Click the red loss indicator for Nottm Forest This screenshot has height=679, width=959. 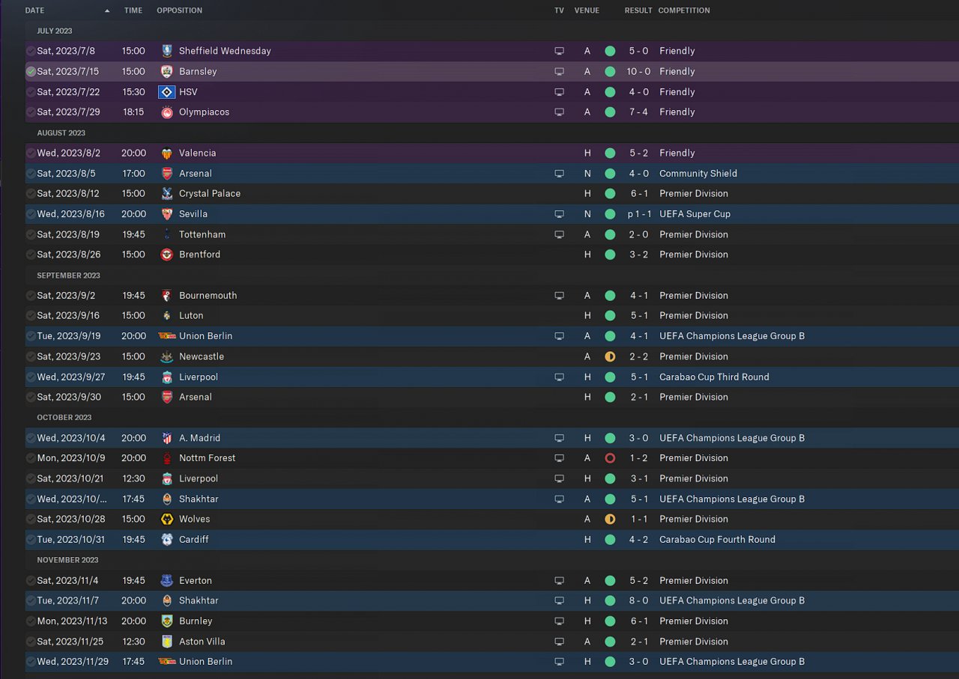(x=610, y=458)
